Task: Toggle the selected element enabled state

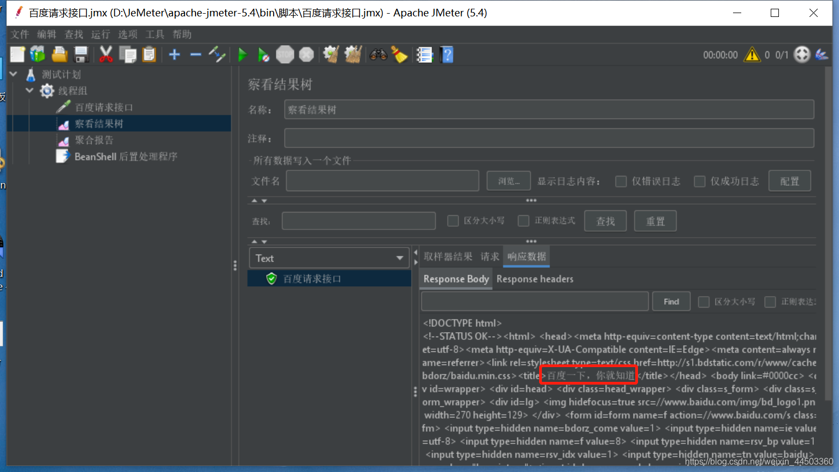Action: (217, 55)
